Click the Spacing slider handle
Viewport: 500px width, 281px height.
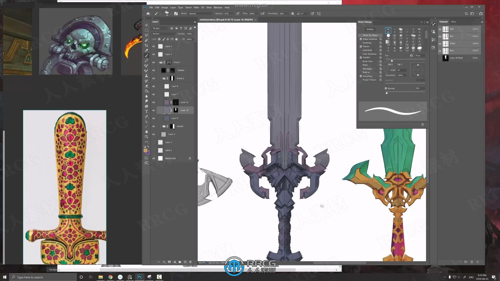(387, 93)
